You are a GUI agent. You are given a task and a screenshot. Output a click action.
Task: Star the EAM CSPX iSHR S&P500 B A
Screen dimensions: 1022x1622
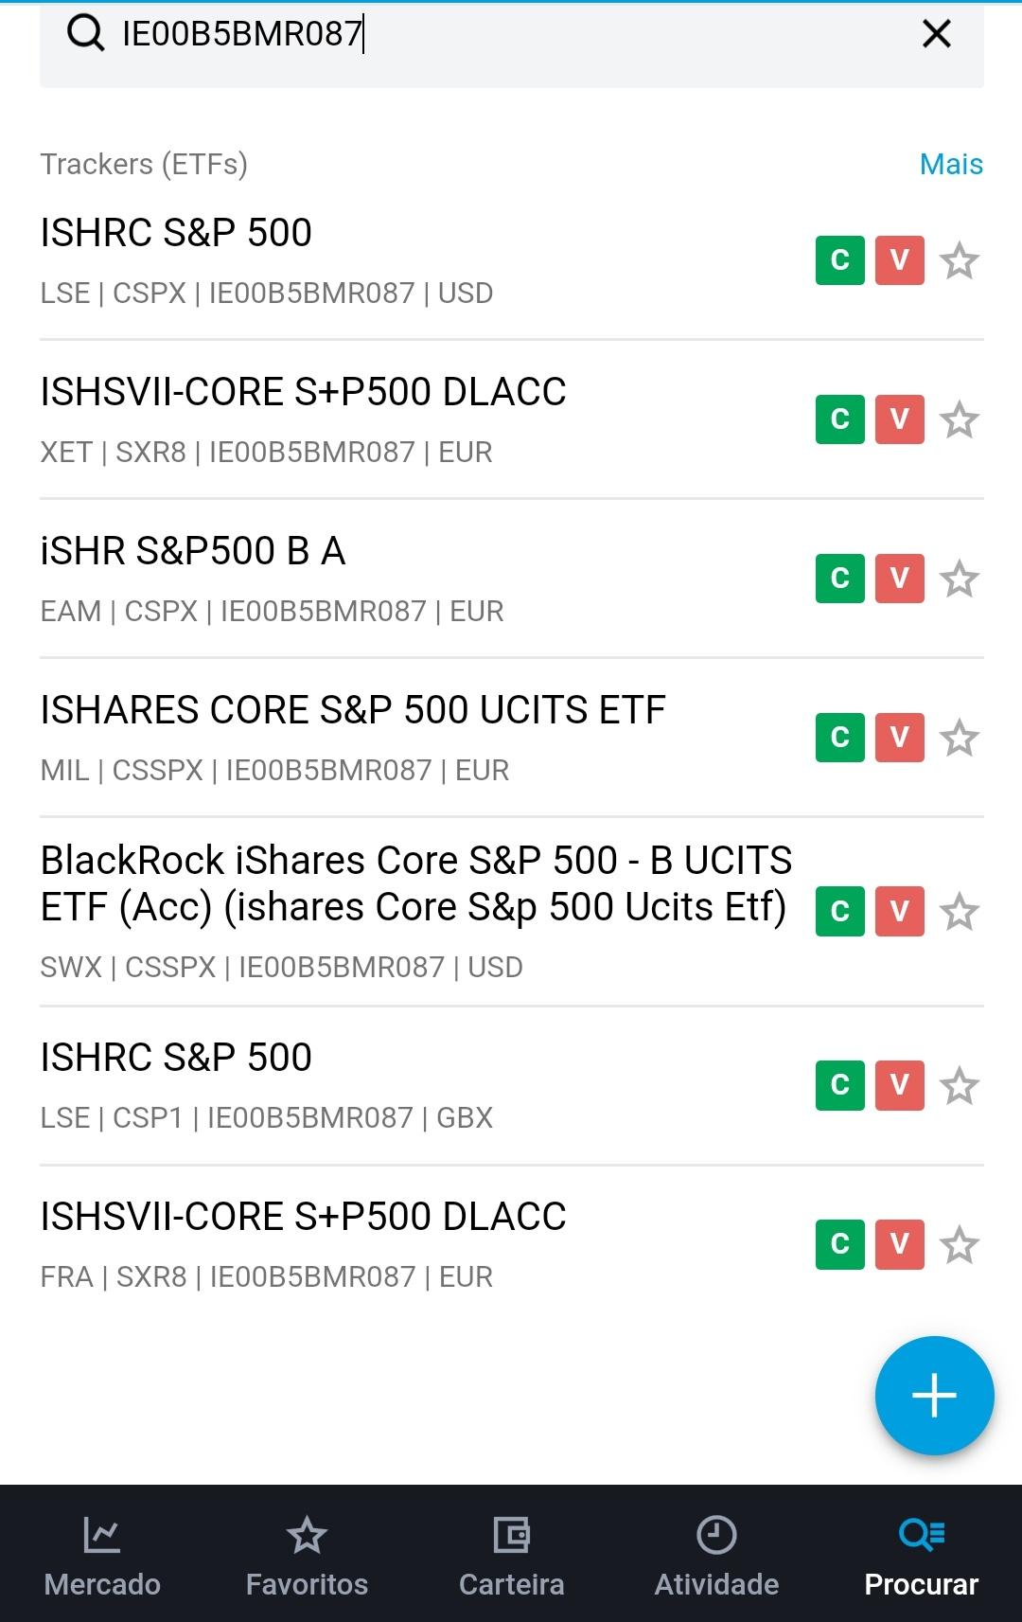(959, 579)
